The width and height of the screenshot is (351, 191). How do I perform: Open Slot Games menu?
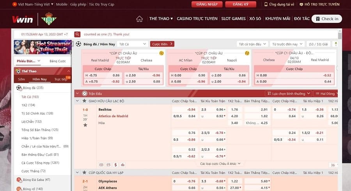[x=233, y=19]
